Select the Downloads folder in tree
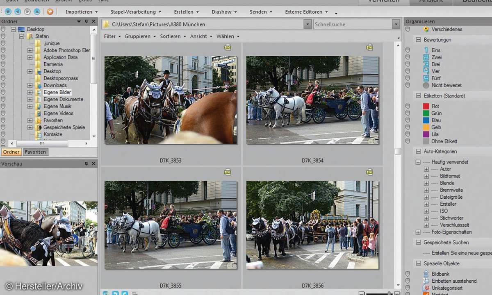This screenshot has height=295, width=492. click(55, 85)
